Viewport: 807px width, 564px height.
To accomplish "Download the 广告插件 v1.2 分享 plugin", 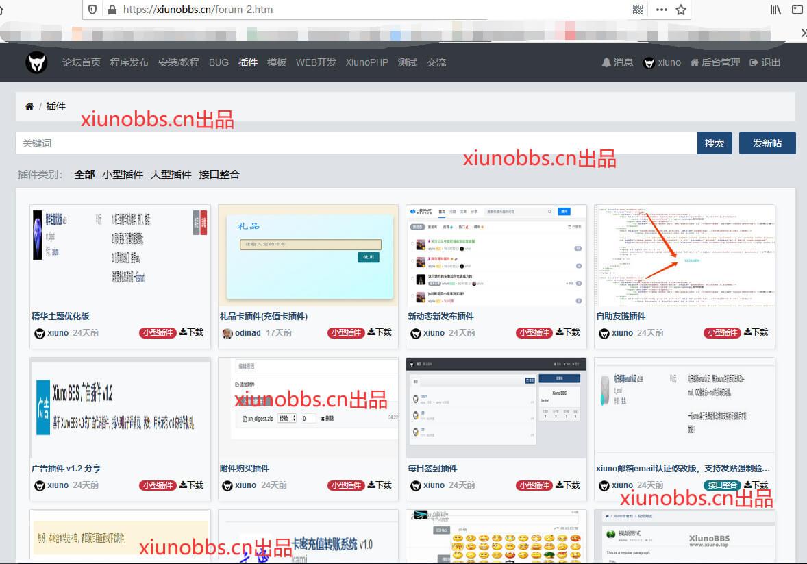I will tap(191, 485).
